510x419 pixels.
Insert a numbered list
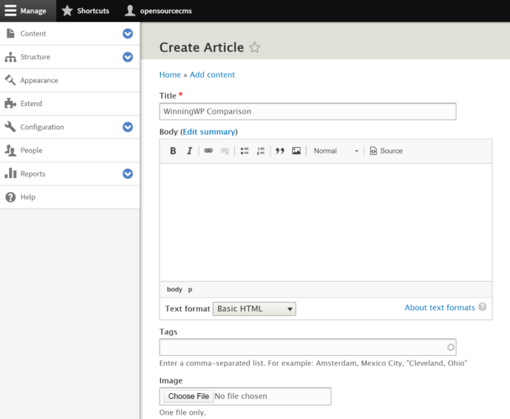260,151
